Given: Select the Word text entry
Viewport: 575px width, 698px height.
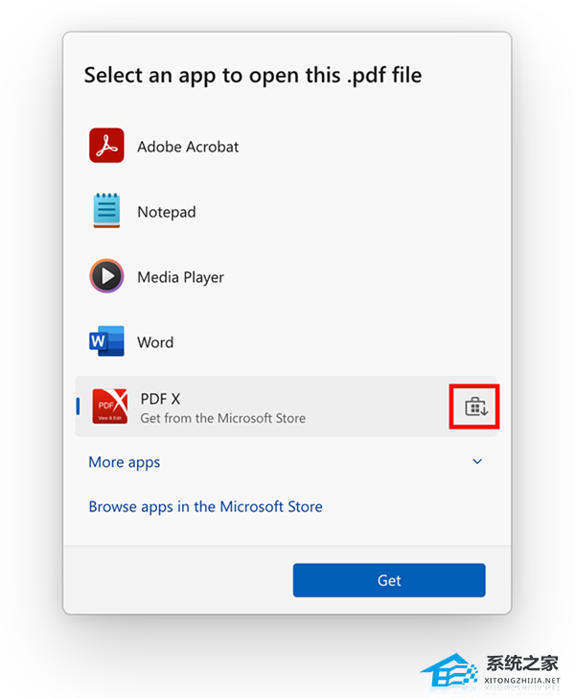Looking at the screenshot, I should tap(155, 342).
